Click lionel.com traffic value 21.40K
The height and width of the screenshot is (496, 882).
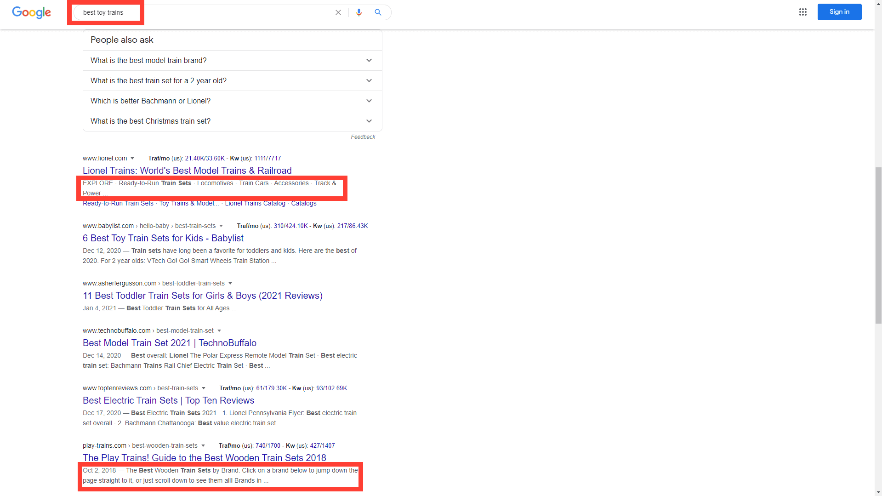[x=195, y=159]
